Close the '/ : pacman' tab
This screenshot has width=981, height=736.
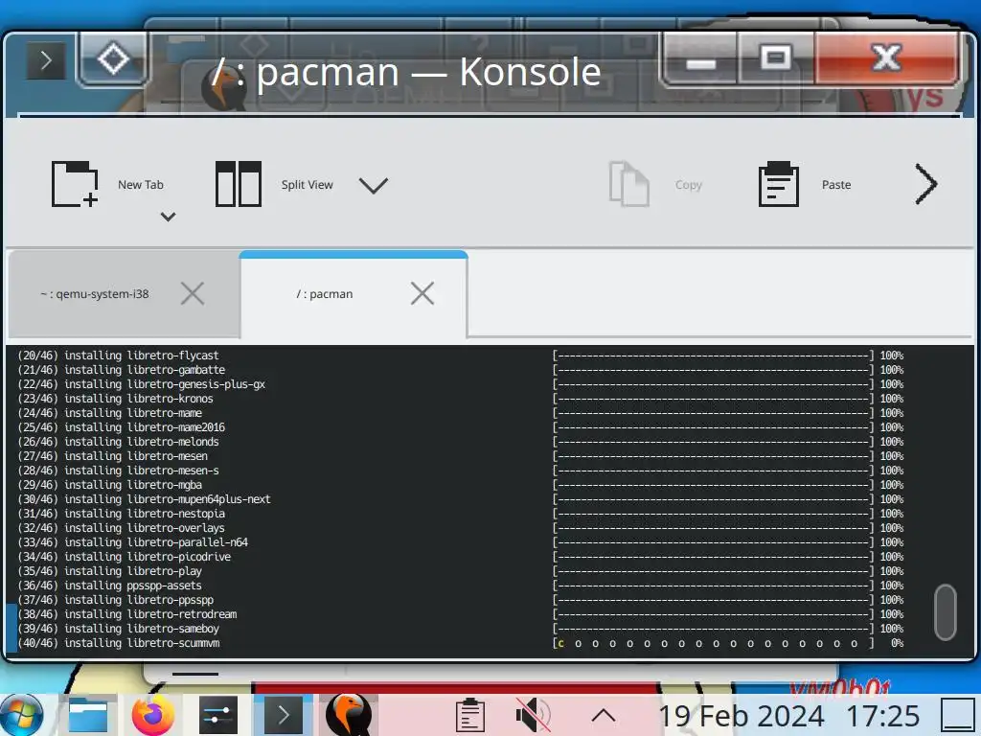tap(422, 293)
